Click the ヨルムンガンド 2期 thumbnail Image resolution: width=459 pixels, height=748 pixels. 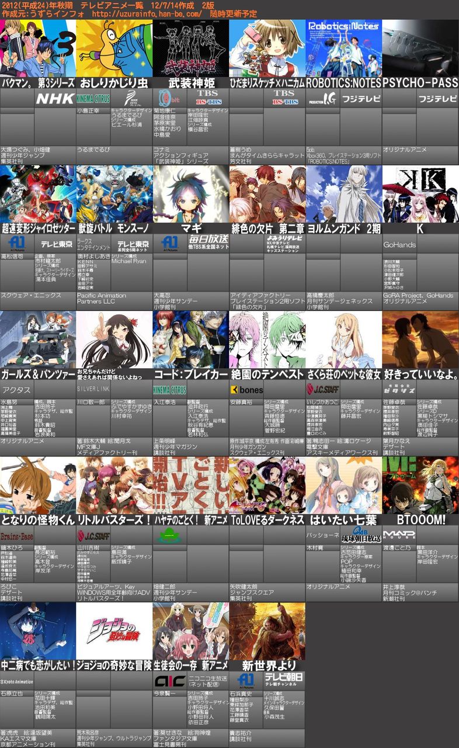coord(344,194)
